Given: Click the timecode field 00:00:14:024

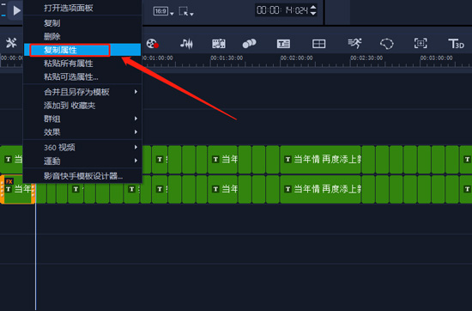Looking at the screenshot, I should 282,10.
